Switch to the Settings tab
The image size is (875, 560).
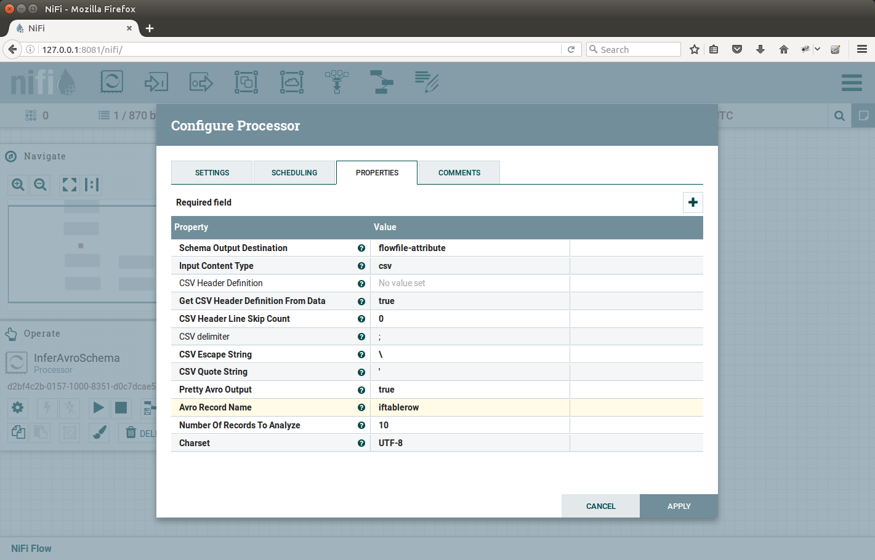[x=212, y=173]
